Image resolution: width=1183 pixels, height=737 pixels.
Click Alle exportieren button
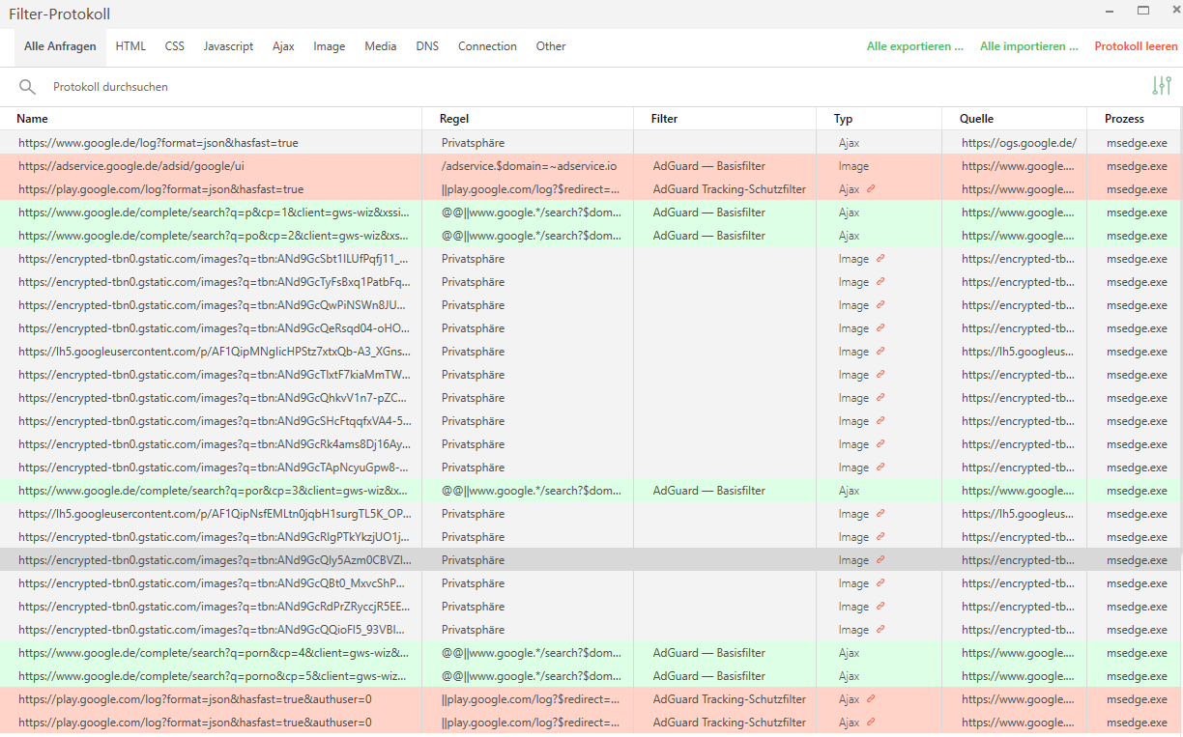[x=915, y=46]
